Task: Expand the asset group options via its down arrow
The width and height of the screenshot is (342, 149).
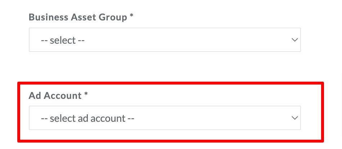Action: coord(295,40)
